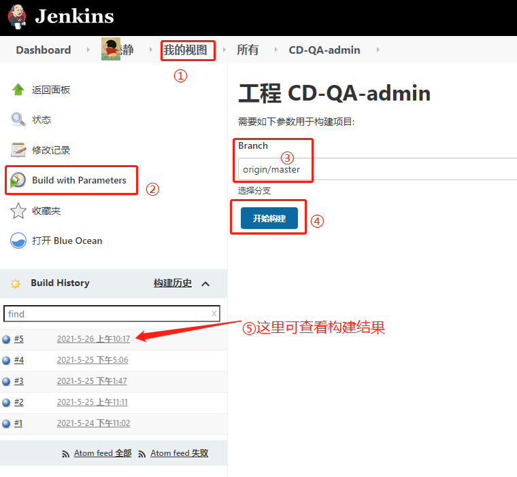Open 打开 Blue Ocean link
517x477 pixels.
(x=67, y=241)
